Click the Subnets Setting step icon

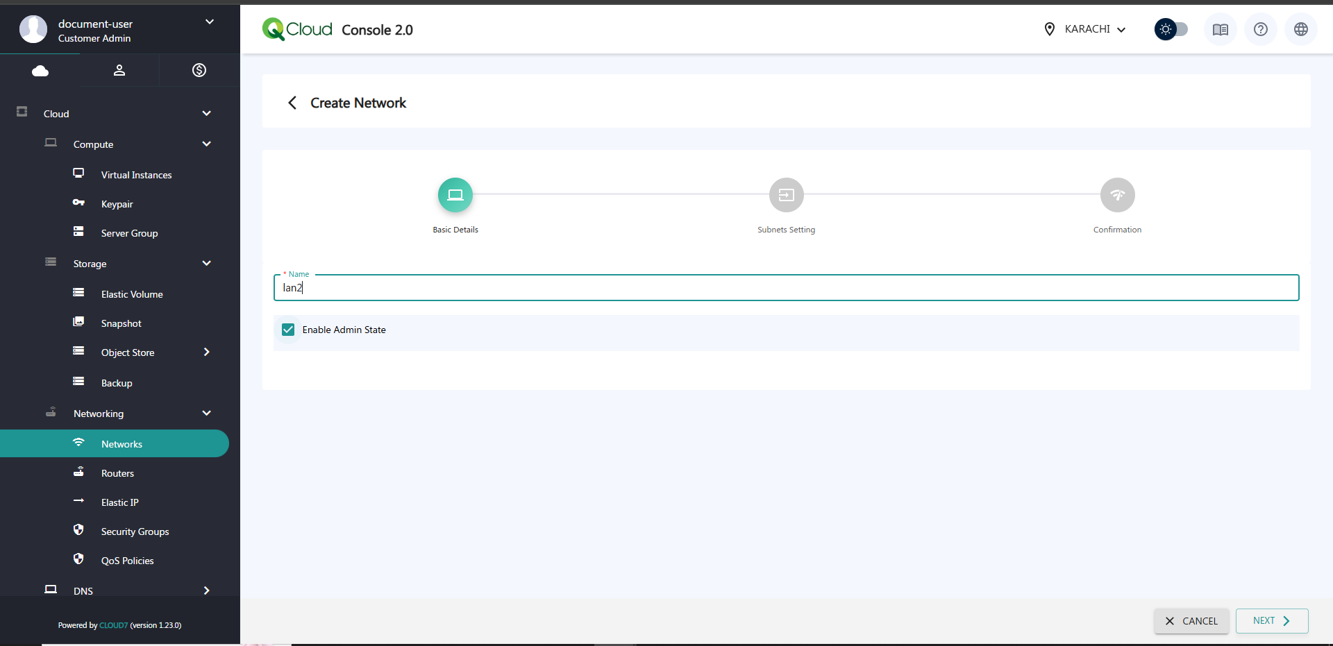pos(786,195)
